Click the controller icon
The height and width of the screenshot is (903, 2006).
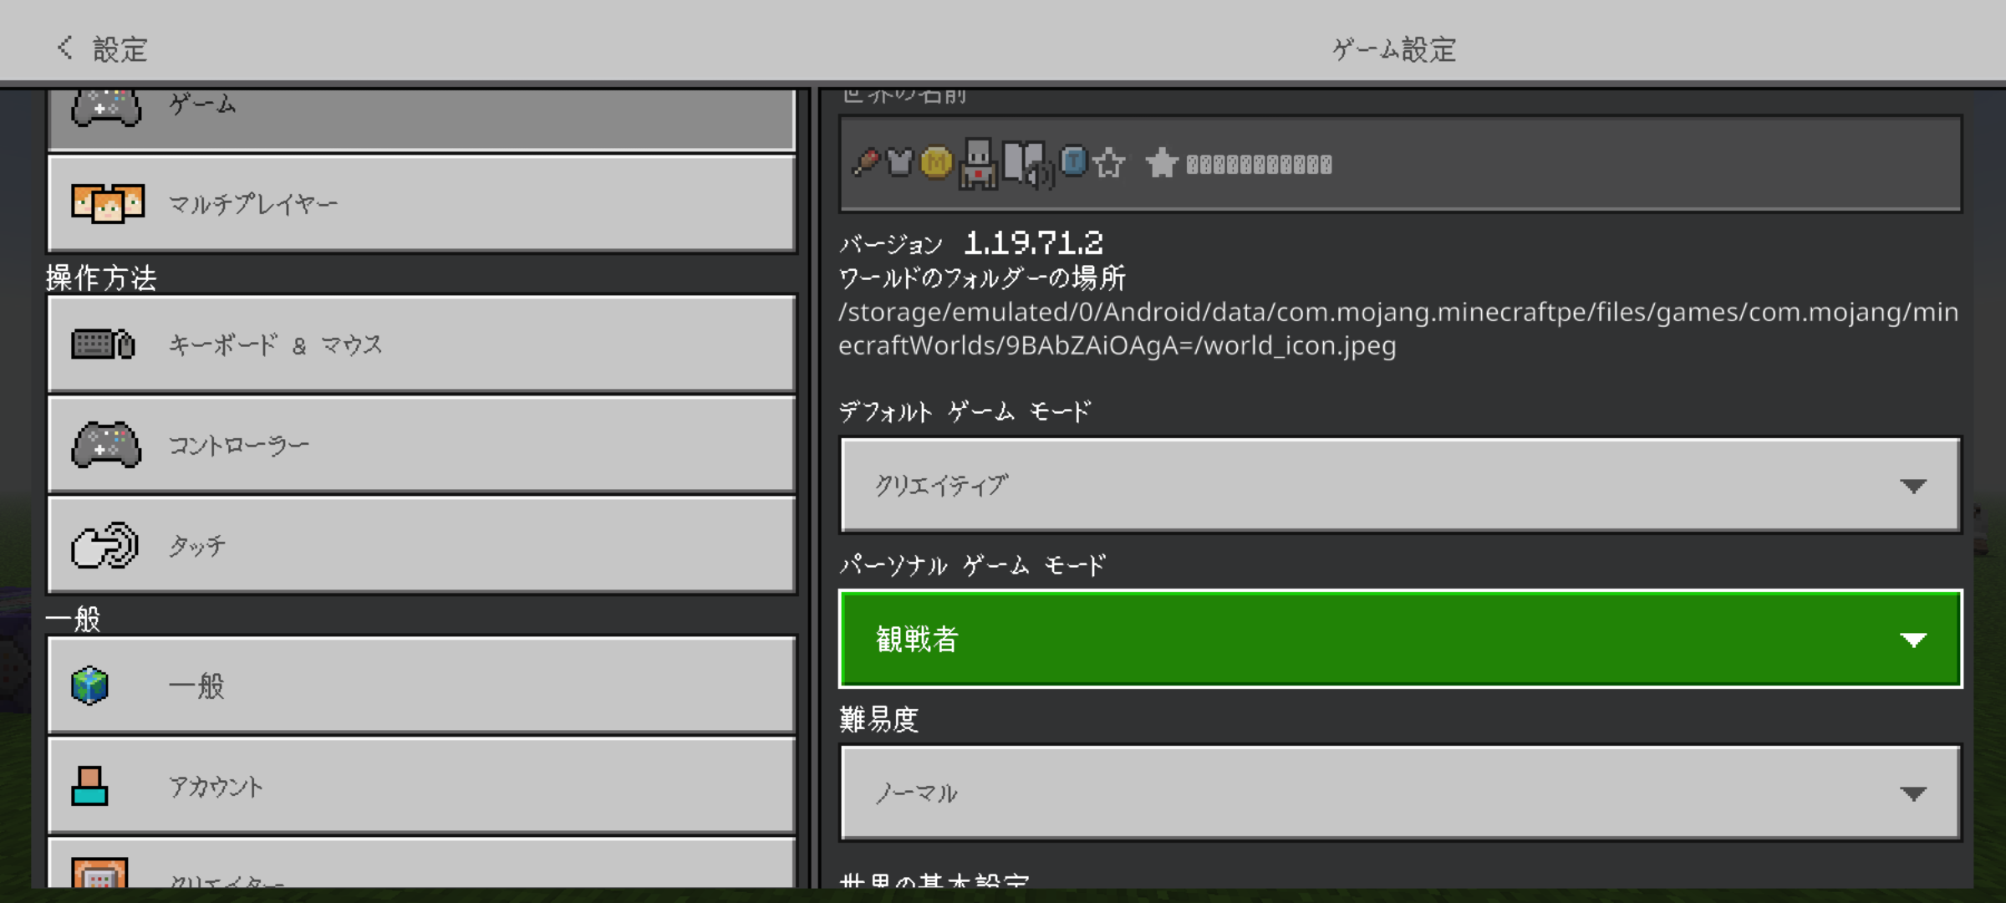[106, 445]
